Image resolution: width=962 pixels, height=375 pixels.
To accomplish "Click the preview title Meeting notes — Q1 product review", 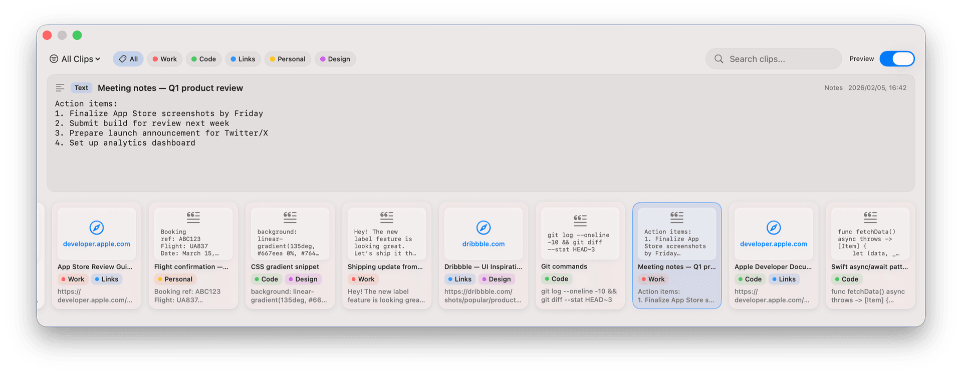I will 170,88.
